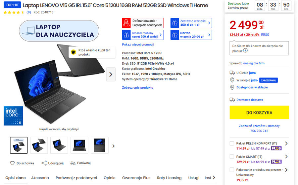The height and width of the screenshot is (185, 298).
Task: Click the rating stars to view reviews
Action: (x=14, y=12)
